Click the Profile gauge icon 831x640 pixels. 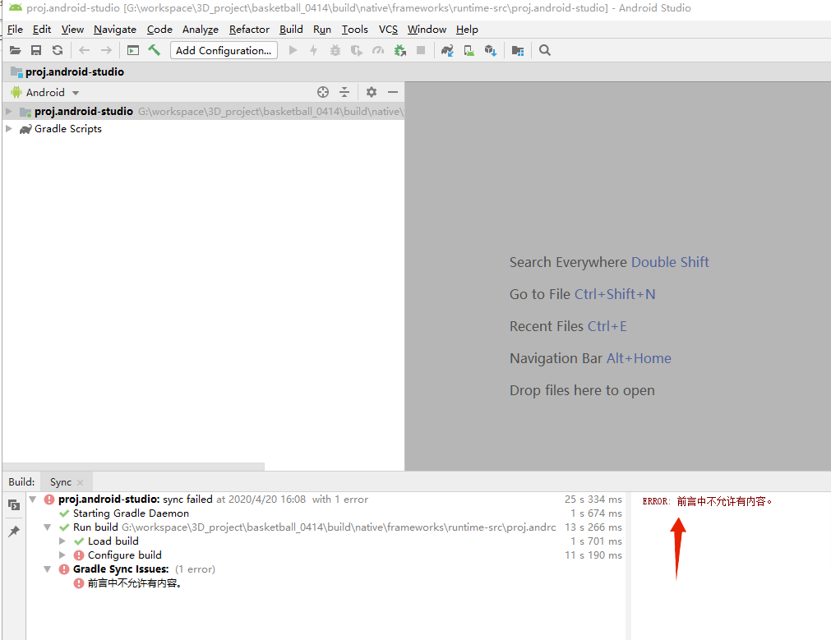[x=378, y=50]
